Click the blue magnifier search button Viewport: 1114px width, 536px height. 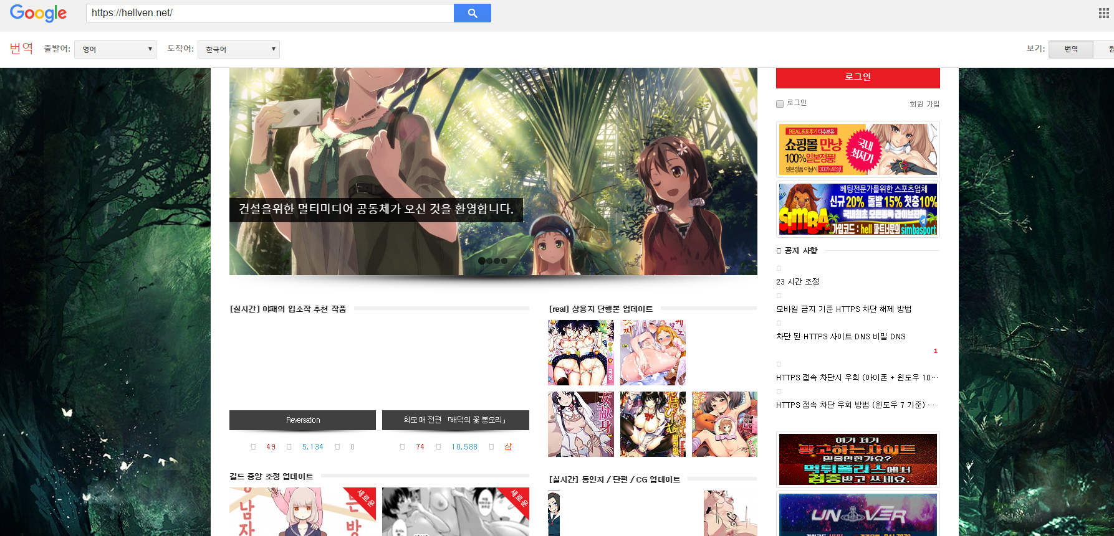[473, 13]
